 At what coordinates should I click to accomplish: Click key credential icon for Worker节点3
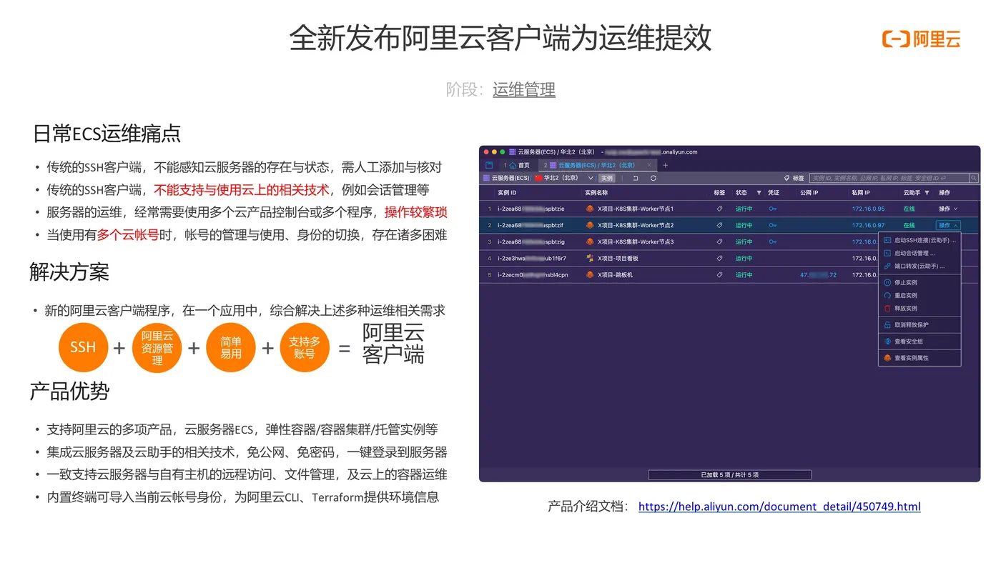(772, 241)
